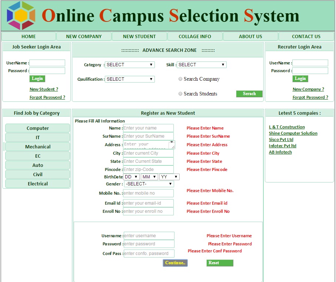Open the Gender select dropdown
This screenshot has height=282, width=336.
coord(149,184)
